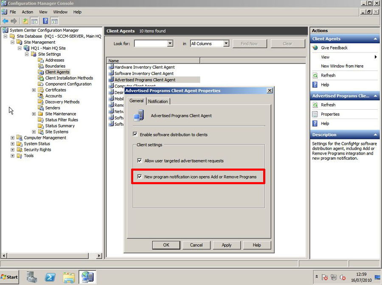Collapse the Description section in Actions pane
The width and height of the screenshot is (382, 285).
pos(376,135)
